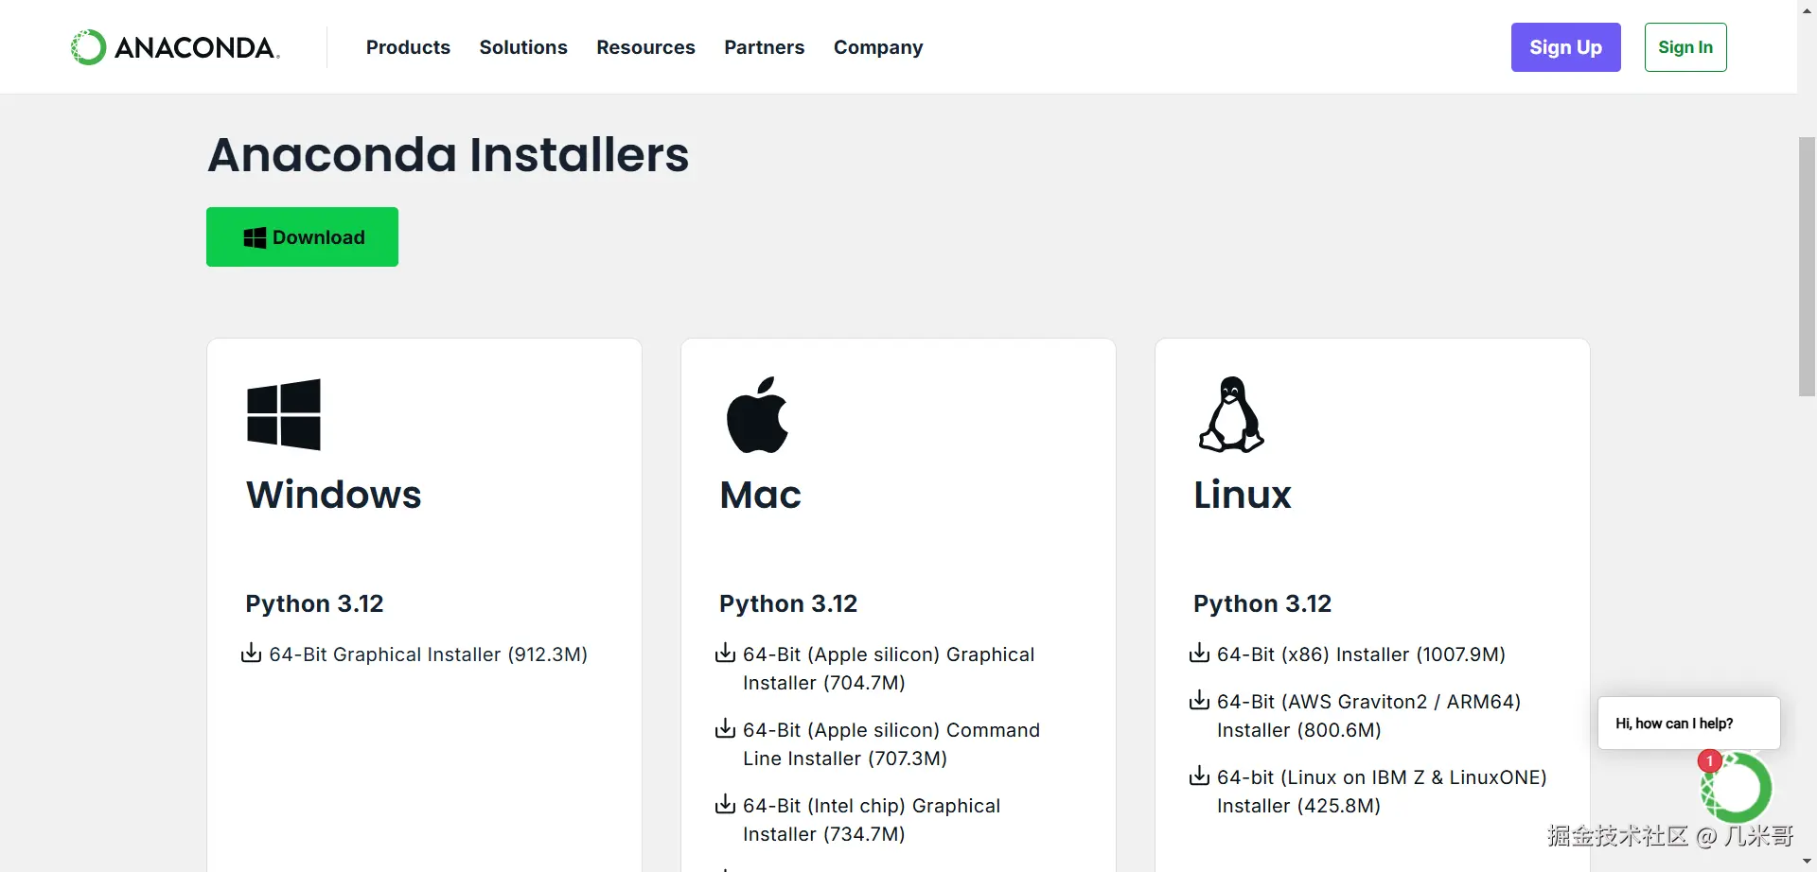Open the Anaconda chat assistant bubble icon
This screenshot has height=872, width=1817.
pos(1737,787)
